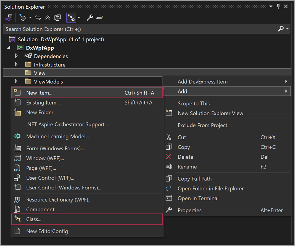Open Properties using the wrench icon
The height and width of the screenshot is (246, 295).
tap(90, 17)
